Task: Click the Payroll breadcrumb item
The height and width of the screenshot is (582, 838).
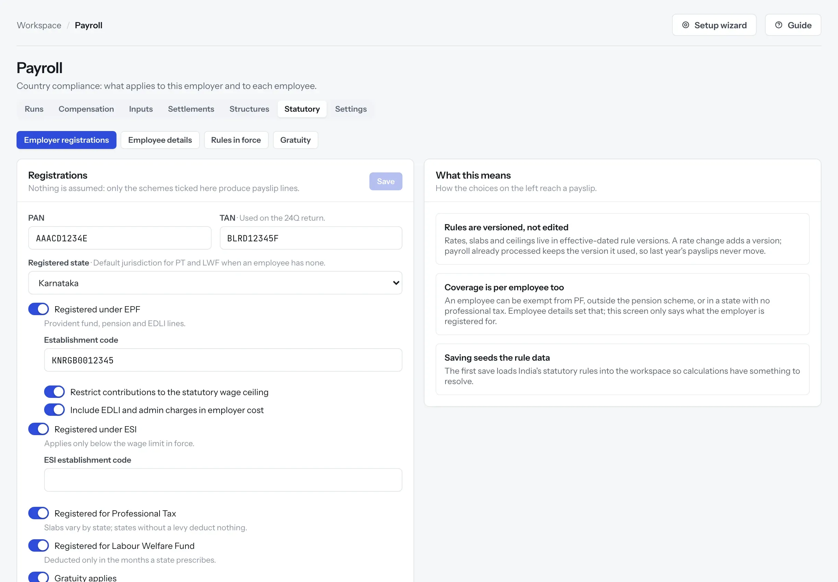Action: tap(89, 26)
